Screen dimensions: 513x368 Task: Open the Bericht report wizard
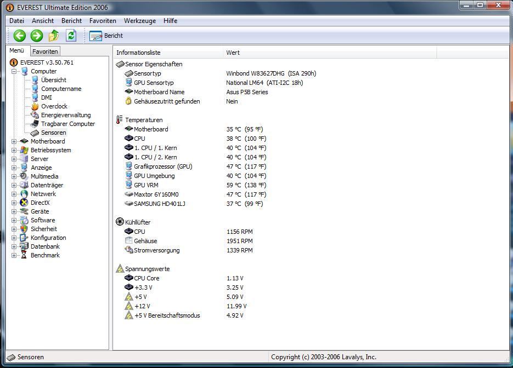[x=106, y=36]
